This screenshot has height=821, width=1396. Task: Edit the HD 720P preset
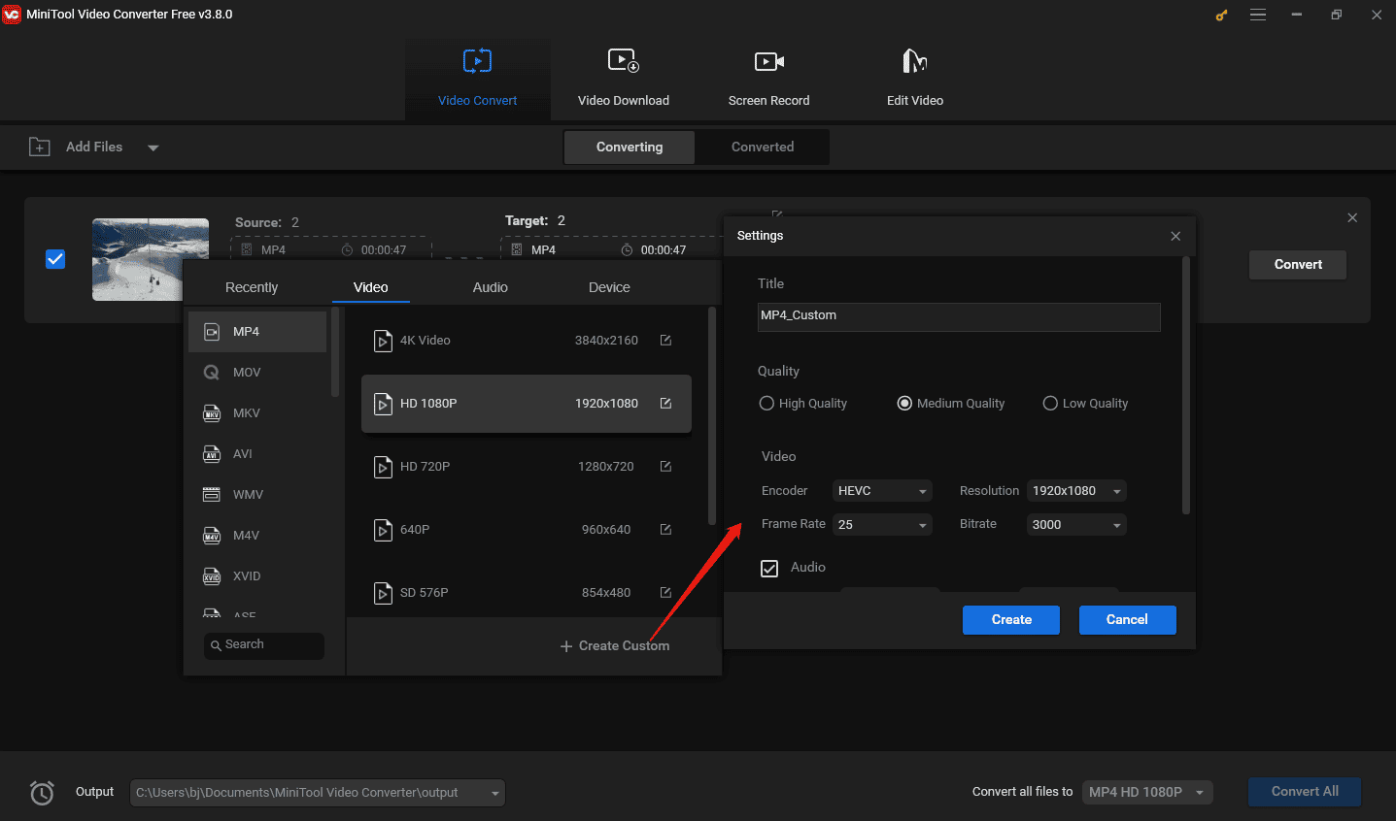tap(665, 466)
